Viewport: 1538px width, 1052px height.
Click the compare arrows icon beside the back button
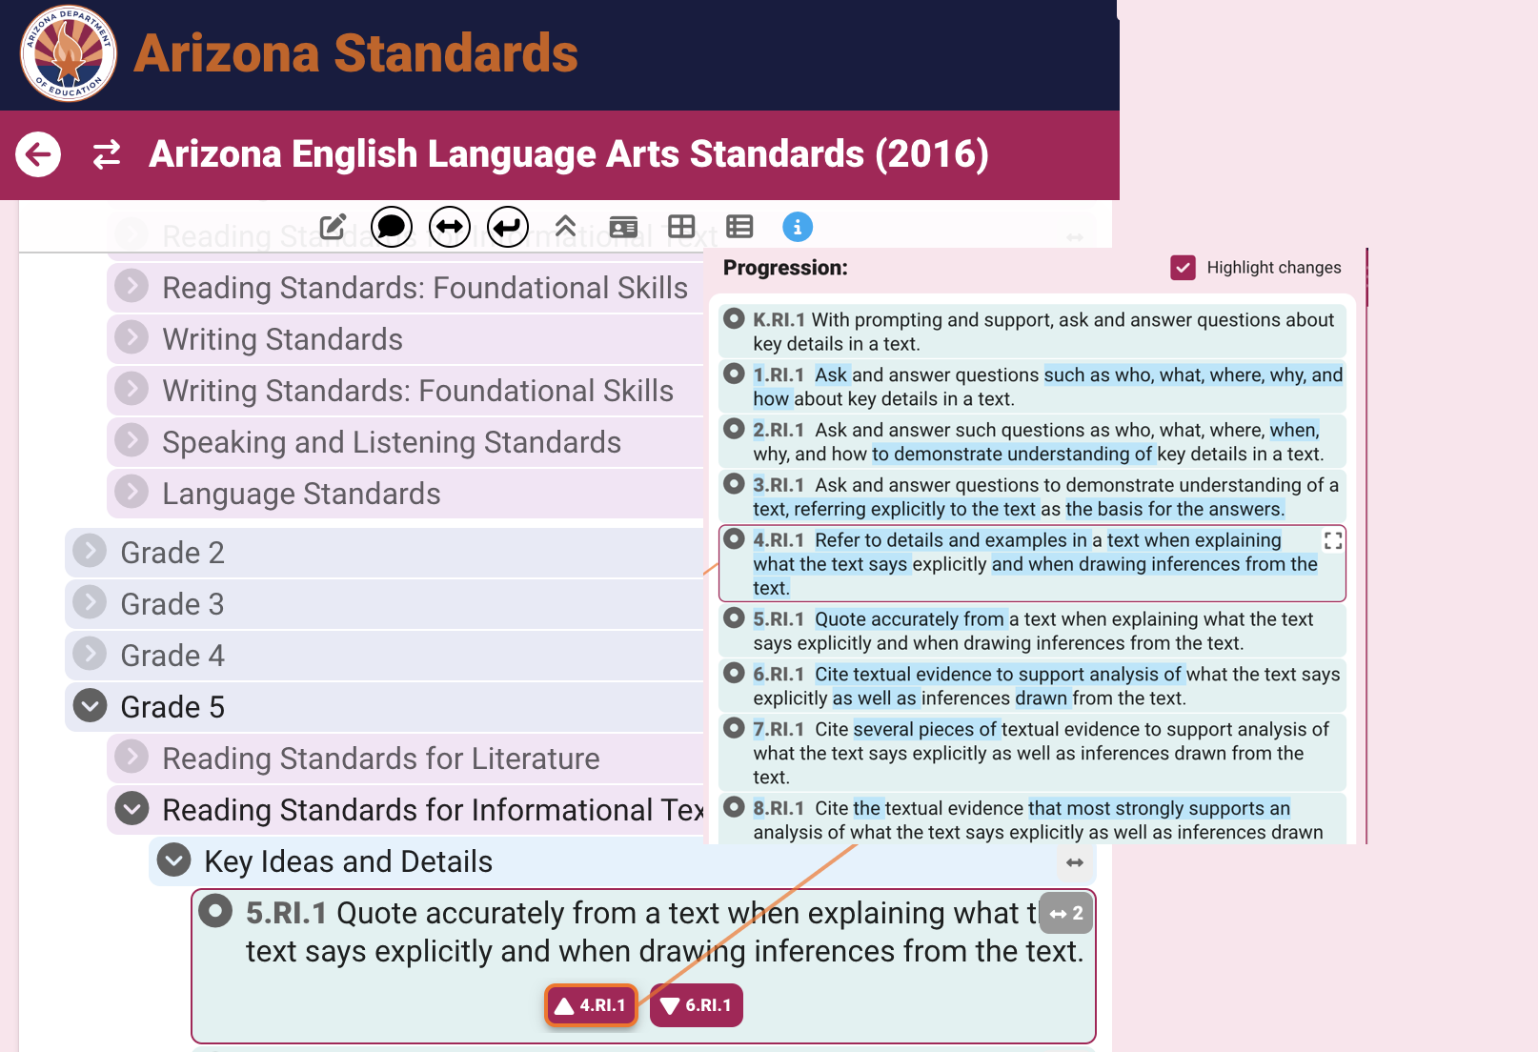(x=106, y=153)
